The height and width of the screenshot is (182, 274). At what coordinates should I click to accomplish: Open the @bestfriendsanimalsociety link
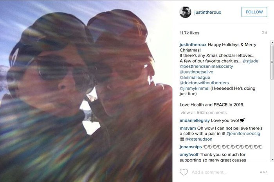click(206, 67)
